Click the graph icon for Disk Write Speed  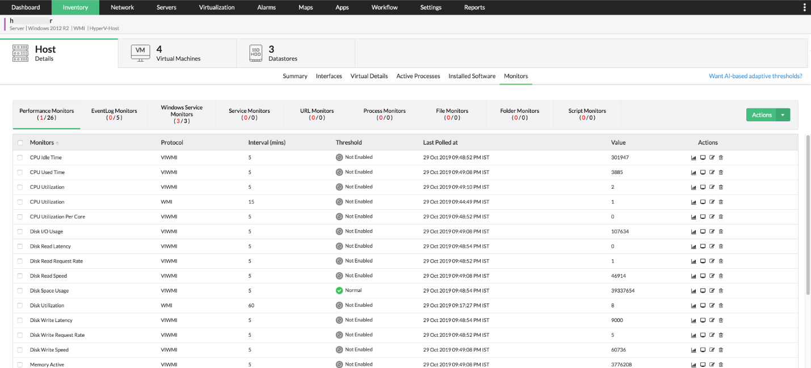pyautogui.click(x=694, y=350)
